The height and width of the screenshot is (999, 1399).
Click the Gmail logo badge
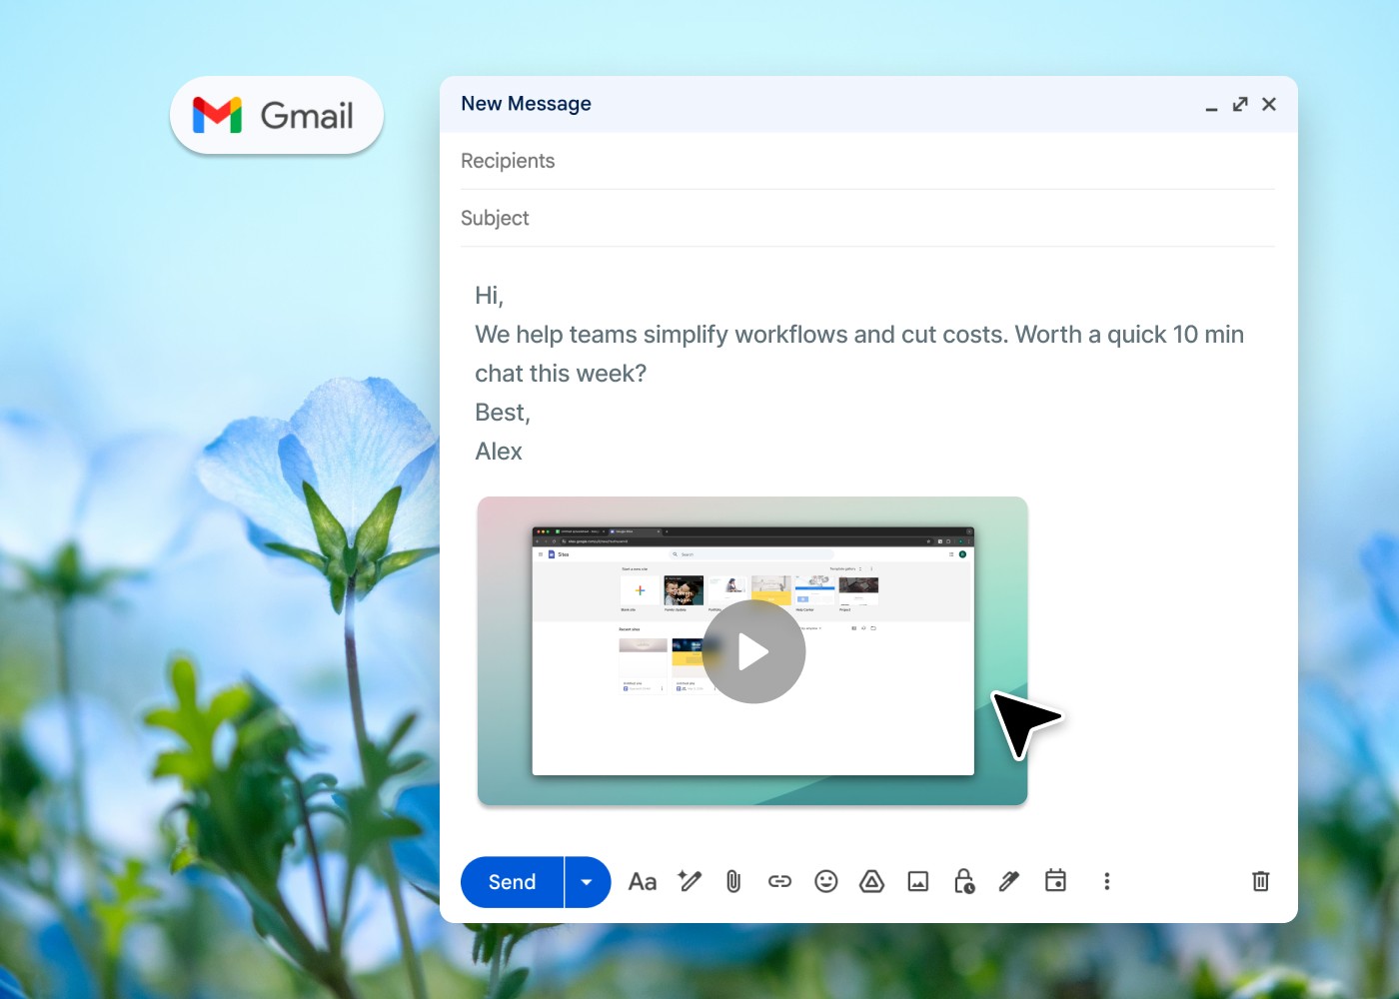[x=277, y=115]
